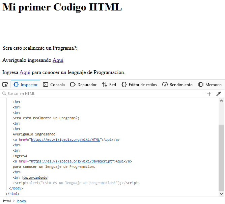Click scrollbar up arrow in markup panel
225x204 pixels.
[x=221, y=101]
